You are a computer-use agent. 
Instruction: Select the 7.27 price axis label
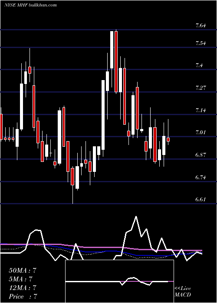click(x=201, y=88)
